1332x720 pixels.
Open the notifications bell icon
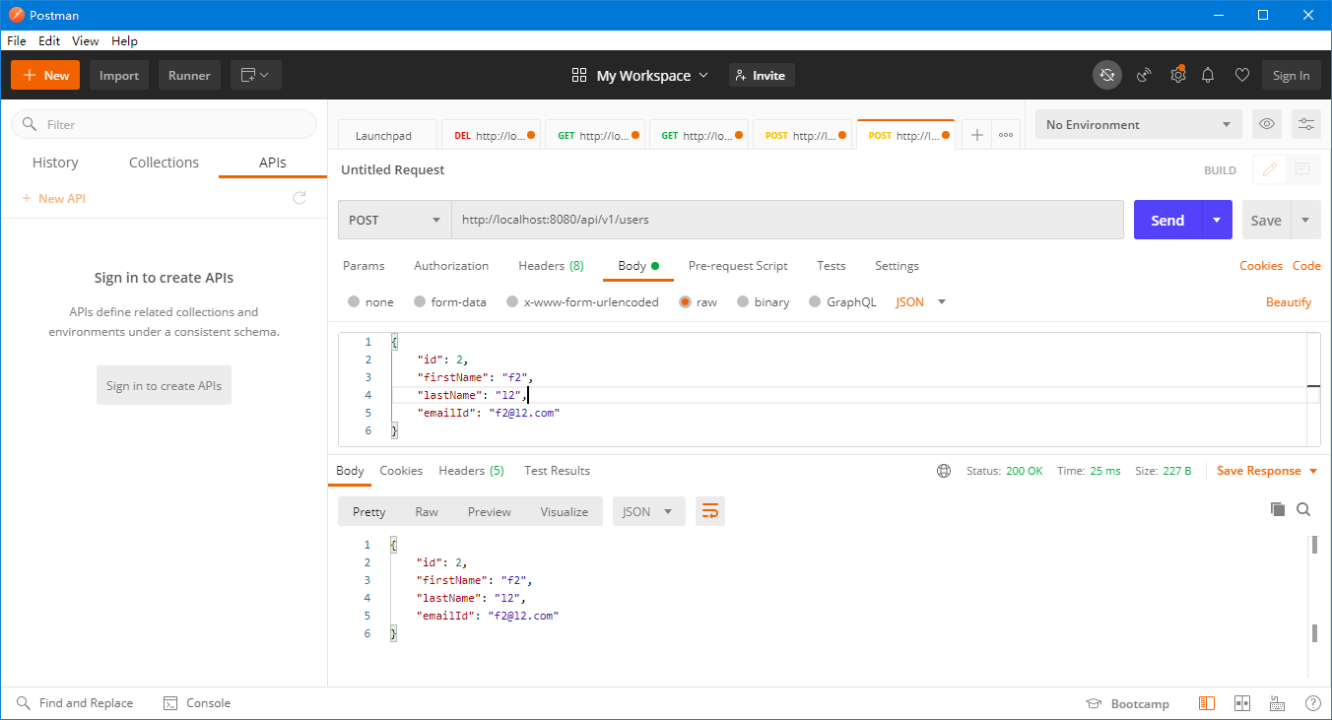(1208, 75)
